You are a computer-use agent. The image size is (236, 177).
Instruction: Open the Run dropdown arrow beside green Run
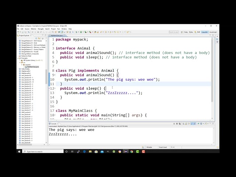pyautogui.click(x=83, y=32)
